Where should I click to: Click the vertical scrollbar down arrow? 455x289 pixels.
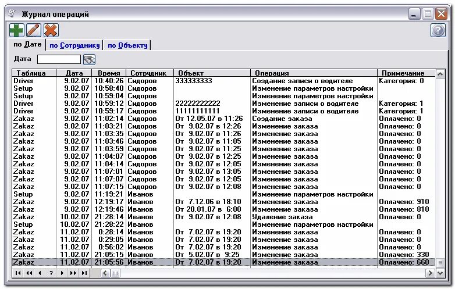440,273
